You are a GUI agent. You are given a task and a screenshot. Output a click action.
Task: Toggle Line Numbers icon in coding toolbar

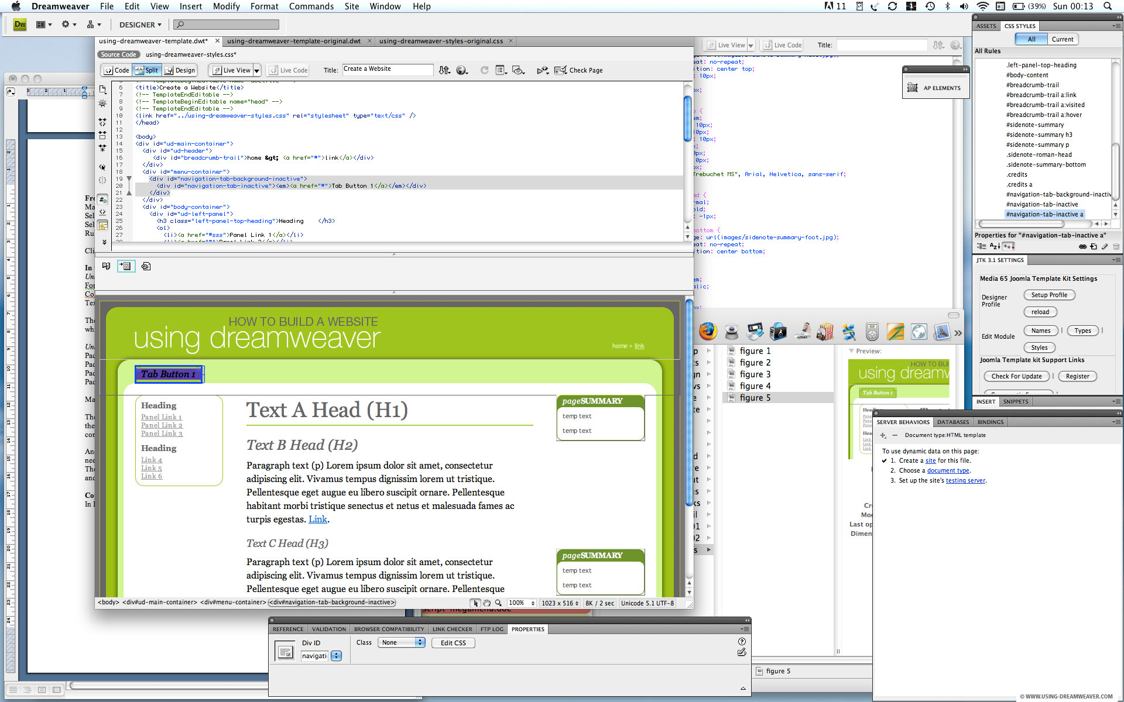103,199
